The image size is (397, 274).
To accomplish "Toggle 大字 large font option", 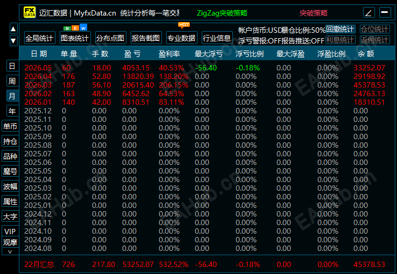I will pos(10,217).
